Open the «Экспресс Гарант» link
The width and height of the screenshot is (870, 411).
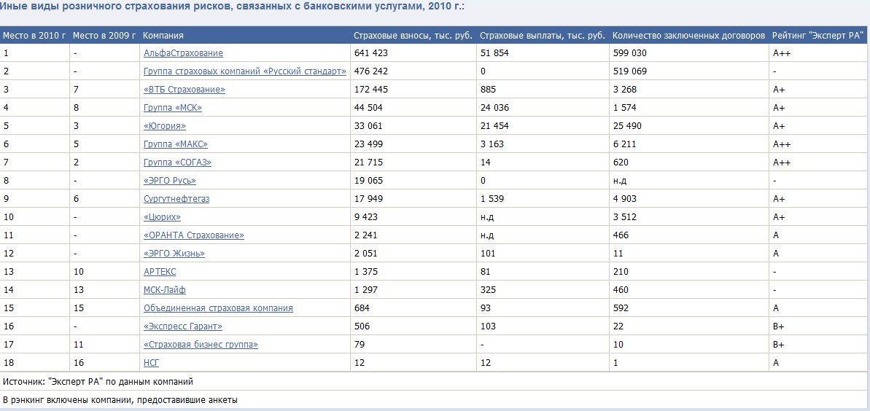[x=183, y=326]
